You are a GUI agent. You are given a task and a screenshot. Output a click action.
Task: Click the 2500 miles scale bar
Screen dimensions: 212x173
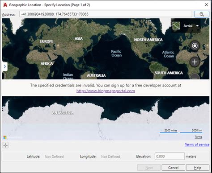point(169,131)
